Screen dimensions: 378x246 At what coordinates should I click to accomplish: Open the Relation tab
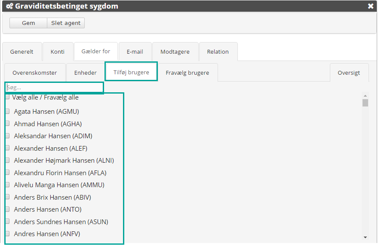(218, 52)
